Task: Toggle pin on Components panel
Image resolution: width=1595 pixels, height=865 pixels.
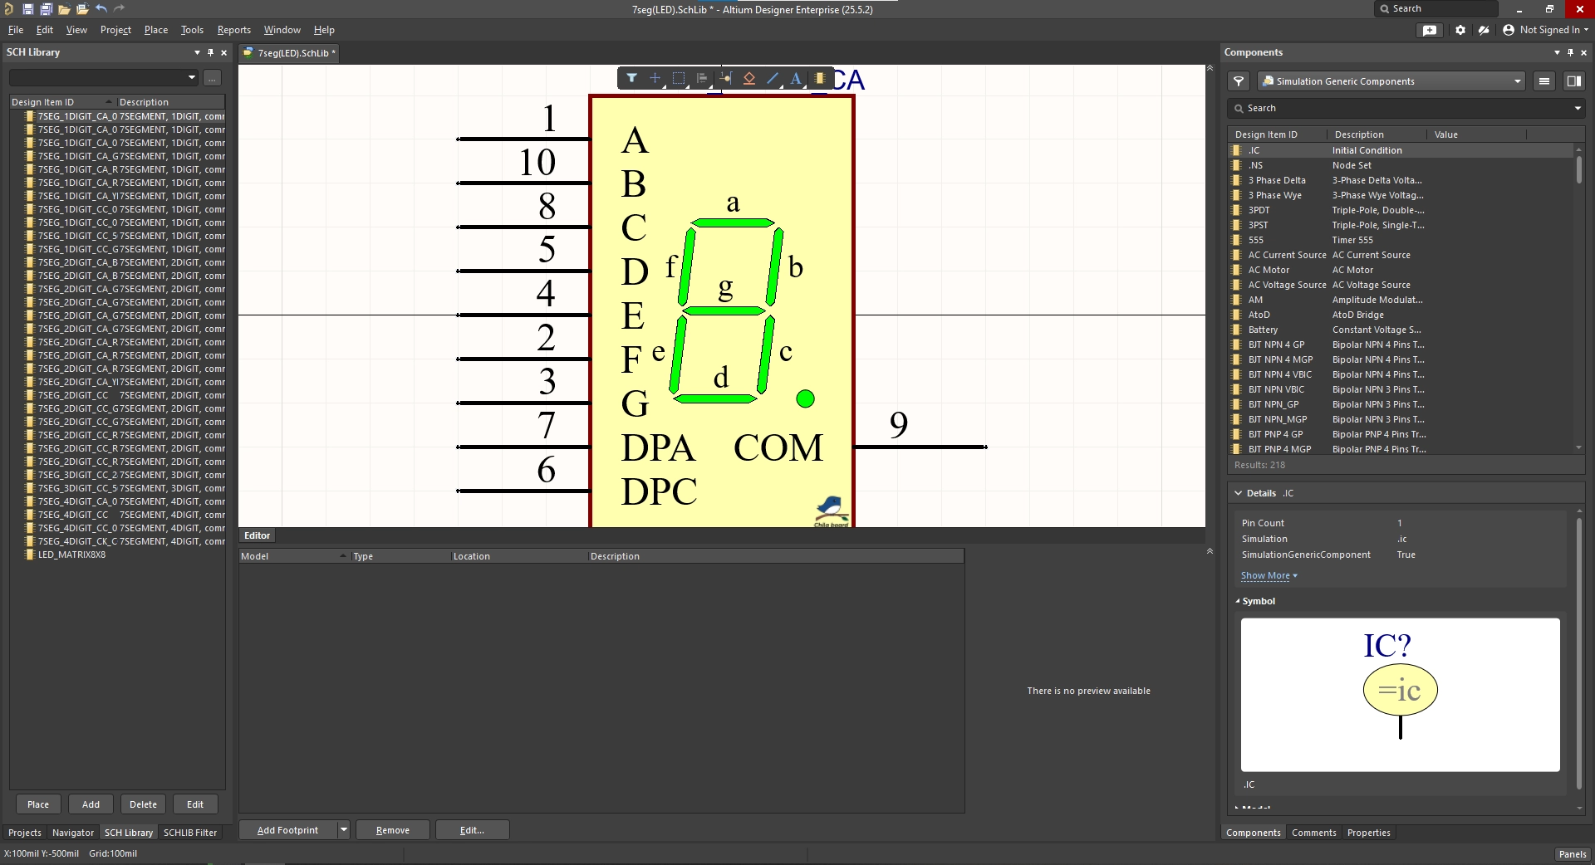Action: point(1570,52)
